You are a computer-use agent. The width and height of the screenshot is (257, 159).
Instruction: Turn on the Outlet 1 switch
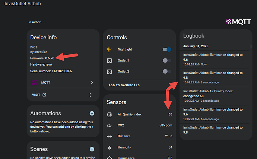(167, 60)
